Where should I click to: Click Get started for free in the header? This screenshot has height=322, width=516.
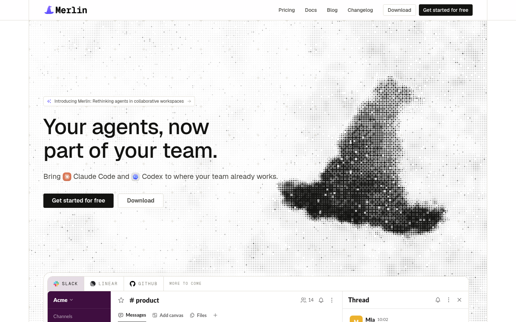coord(446,10)
